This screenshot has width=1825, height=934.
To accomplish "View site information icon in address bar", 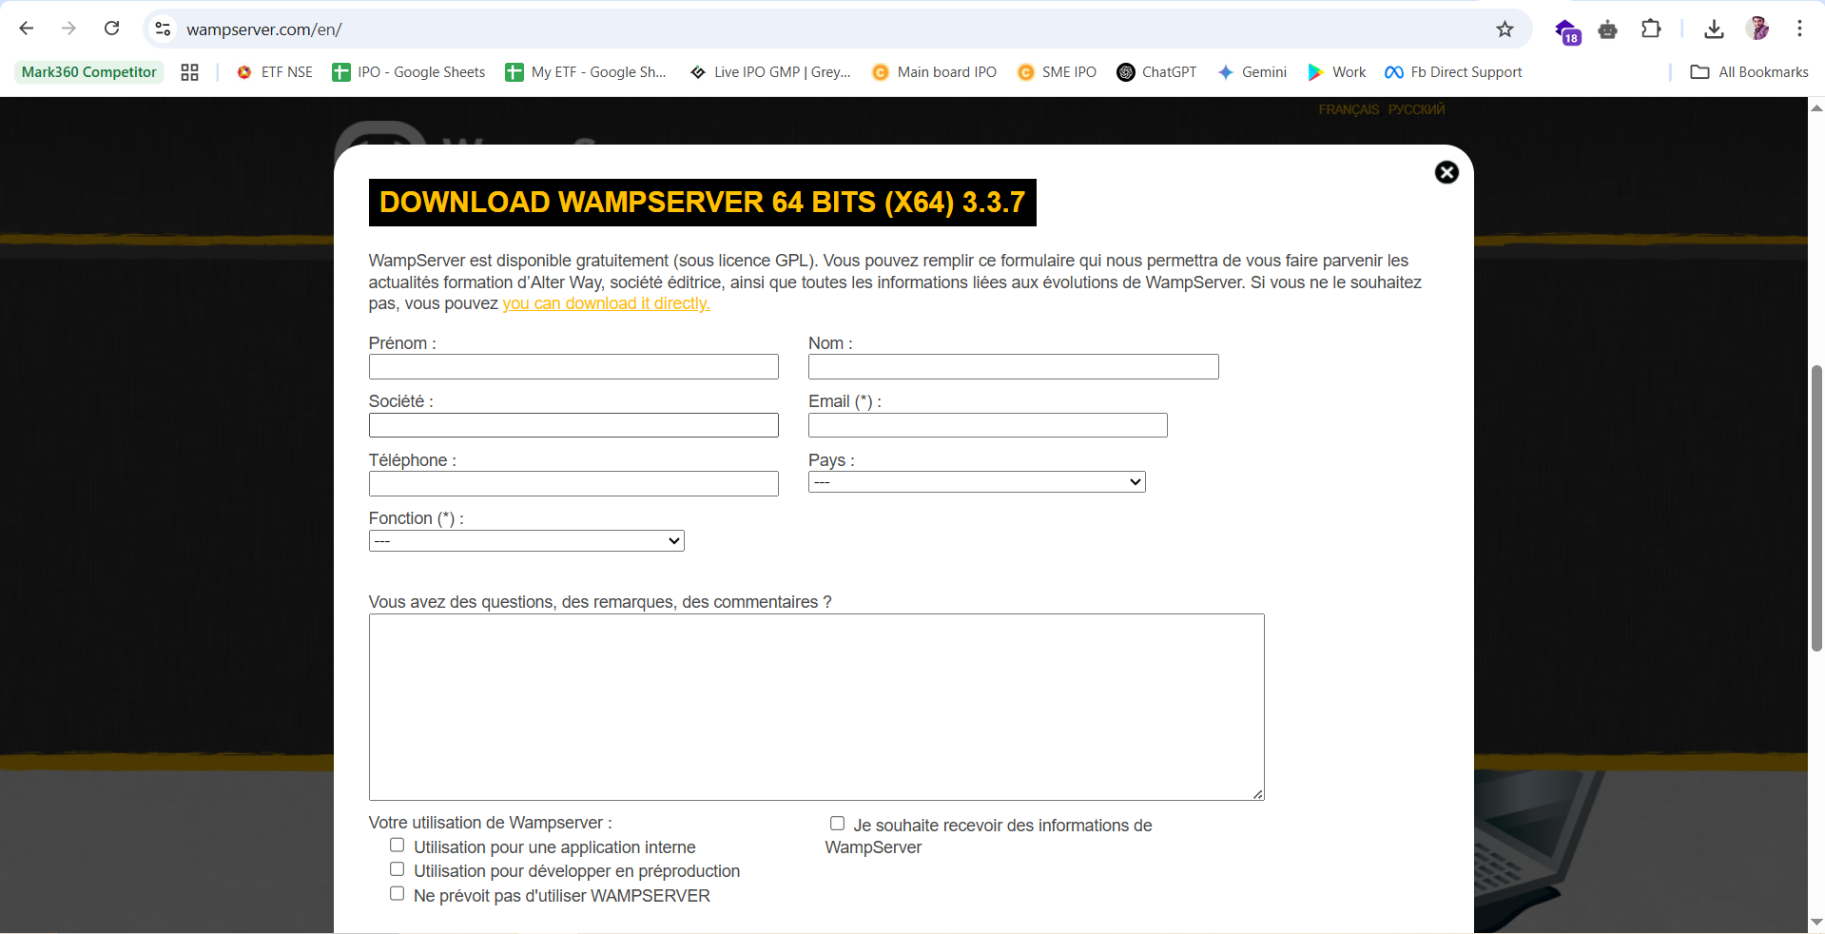I will click(164, 29).
